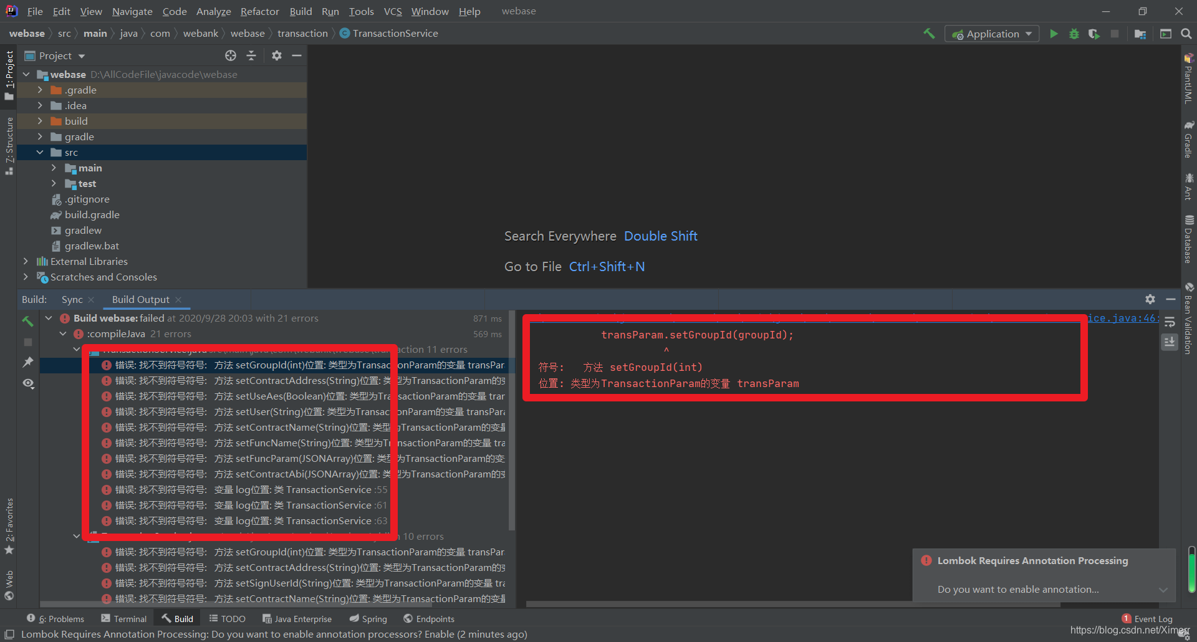This screenshot has height=642, width=1197.
Task: Toggle soft-wrap in build console
Action: [1170, 322]
